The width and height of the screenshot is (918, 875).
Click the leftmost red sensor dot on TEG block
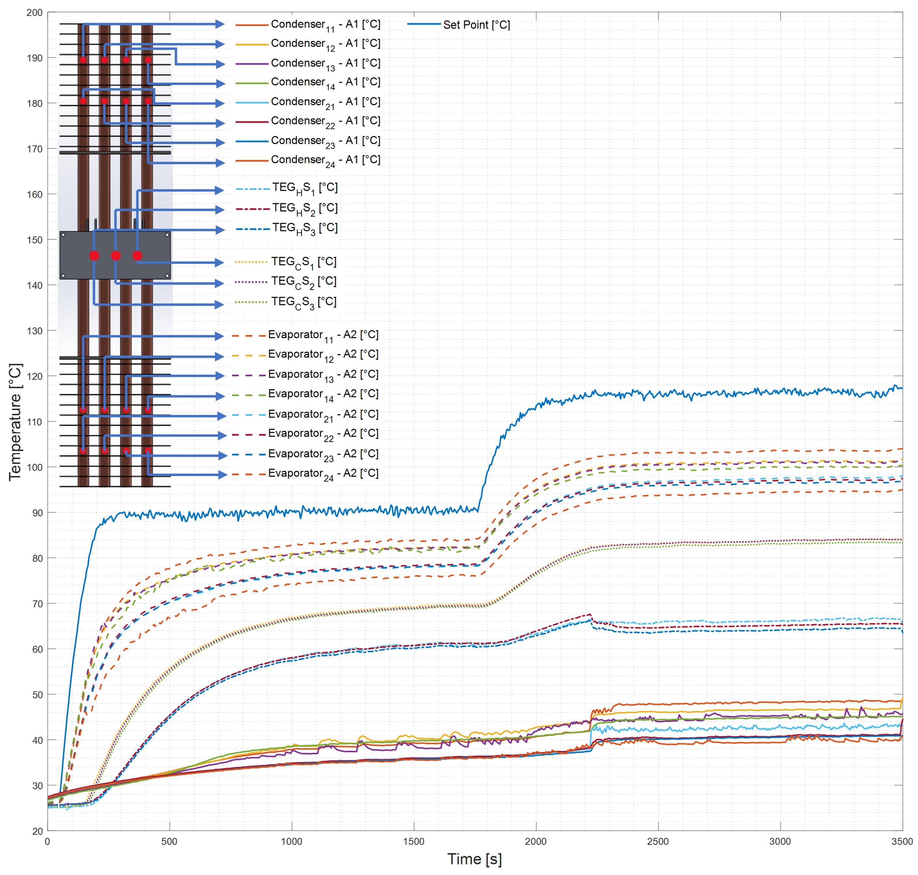pyautogui.click(x=94, y=256)
